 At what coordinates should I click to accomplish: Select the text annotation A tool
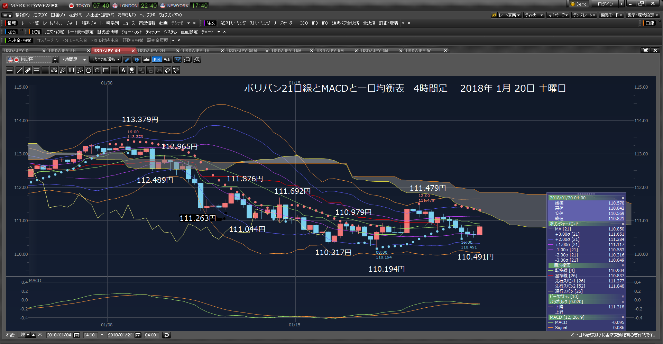click(x=123, y=71)
